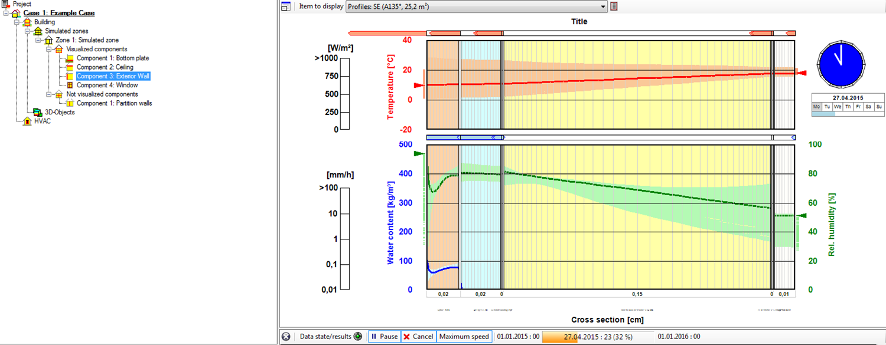Image resolution: width=886 pixels, height=345 pixels.
Task: Click the Maximum speed button
Action: click(464, 337)
